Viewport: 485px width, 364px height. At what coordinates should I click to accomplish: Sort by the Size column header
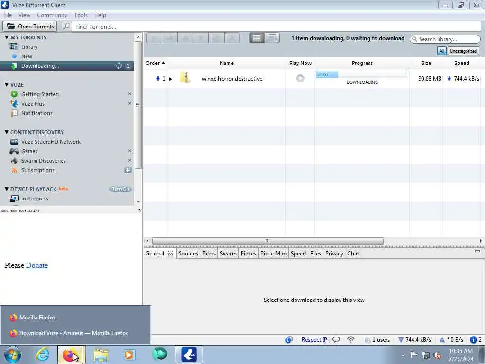(426, 63)
